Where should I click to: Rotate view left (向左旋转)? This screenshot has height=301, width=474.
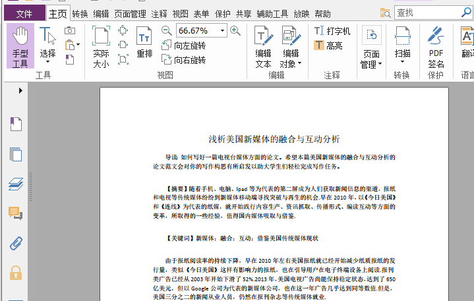click(x=184, y=45)
